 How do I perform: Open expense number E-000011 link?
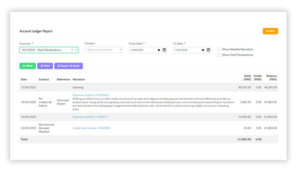click(90, 117)
